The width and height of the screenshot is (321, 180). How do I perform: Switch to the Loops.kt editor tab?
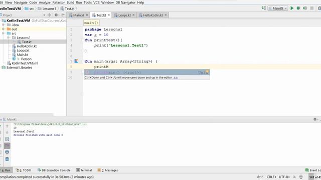(124, 15)
